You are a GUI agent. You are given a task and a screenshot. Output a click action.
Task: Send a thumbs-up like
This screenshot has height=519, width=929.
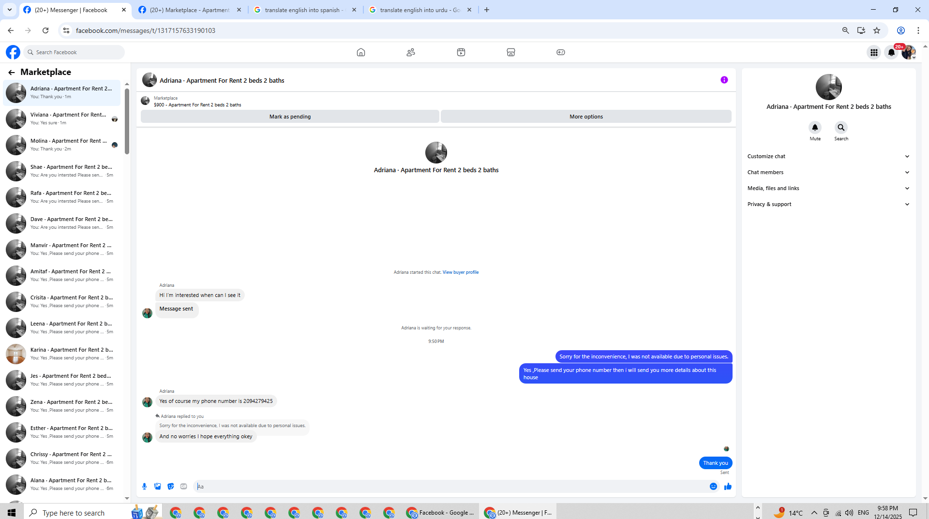pos(728,487)
